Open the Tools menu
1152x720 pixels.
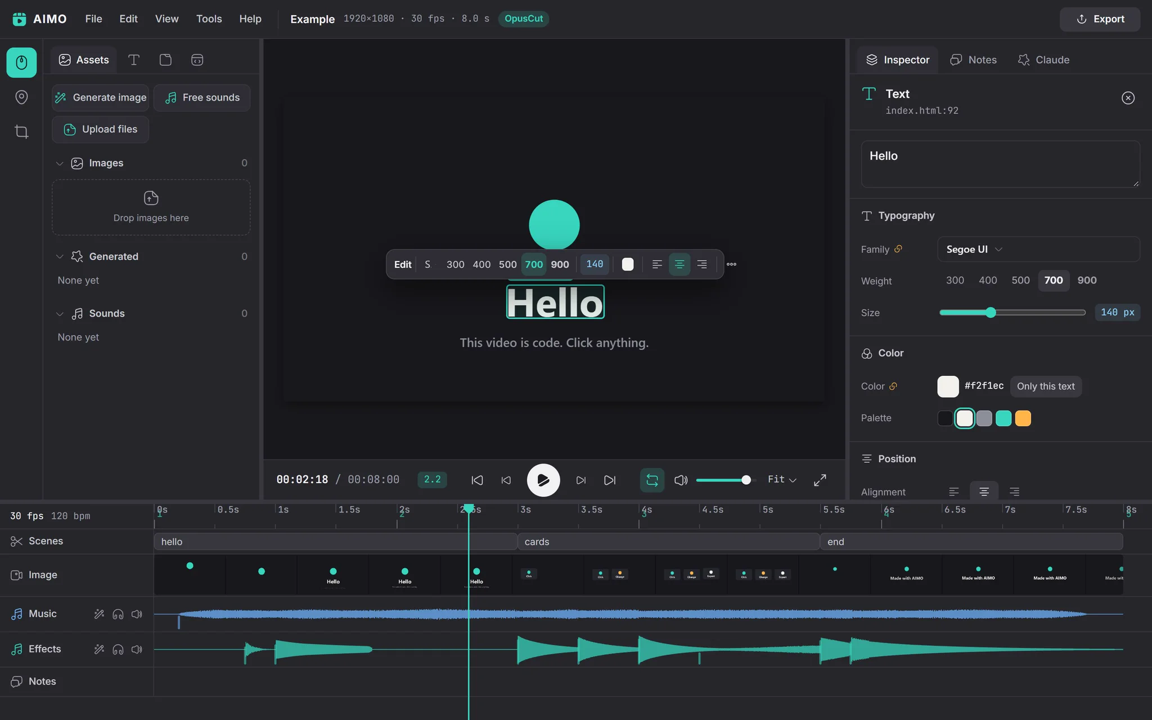coord(209,19)
